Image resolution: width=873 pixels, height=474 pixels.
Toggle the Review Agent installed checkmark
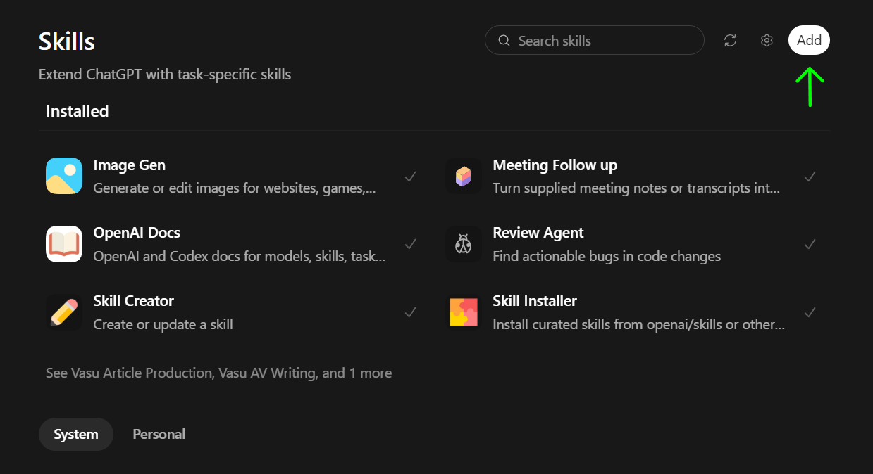[810, 244]
